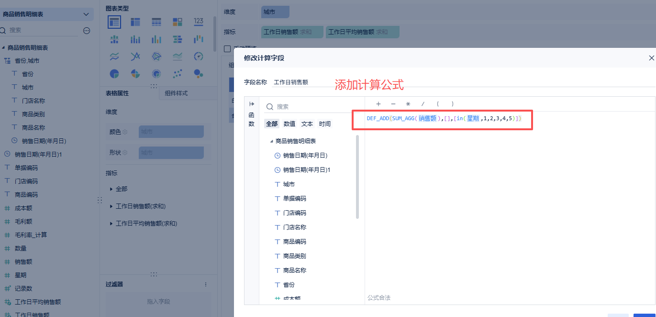
Task: Collapse the 商品销售明细表 tree in left panel
Action: pos(3,48)
